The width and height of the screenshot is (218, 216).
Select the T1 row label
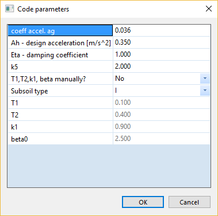[60, 103]
